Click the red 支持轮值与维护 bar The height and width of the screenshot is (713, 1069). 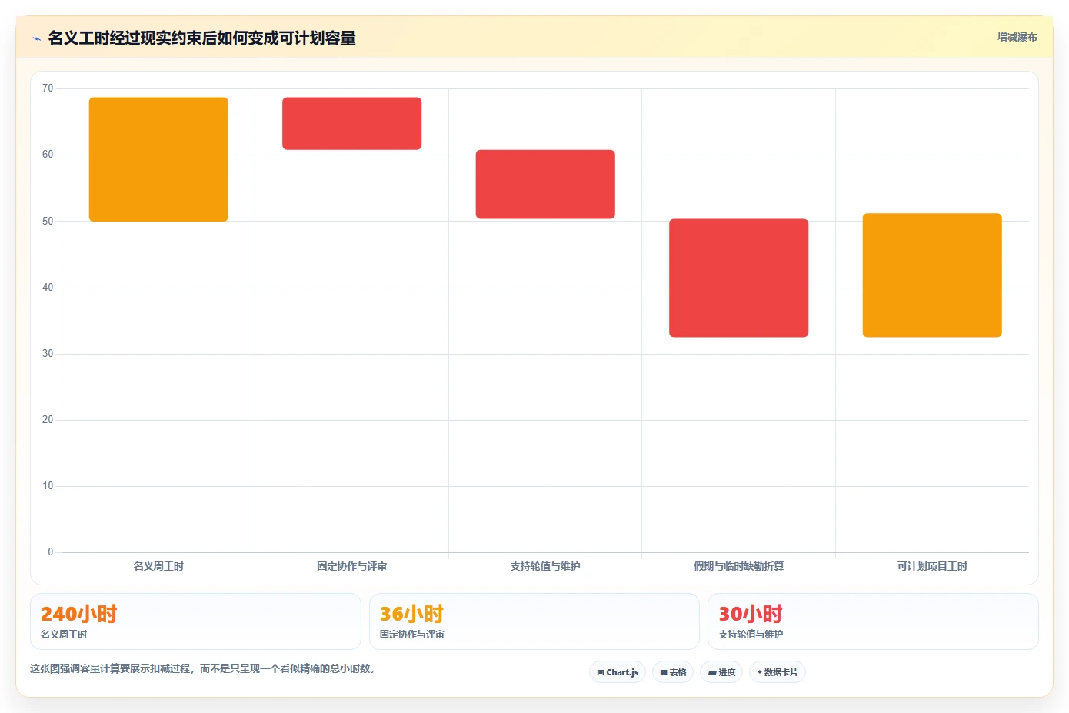tap(545, 185)
